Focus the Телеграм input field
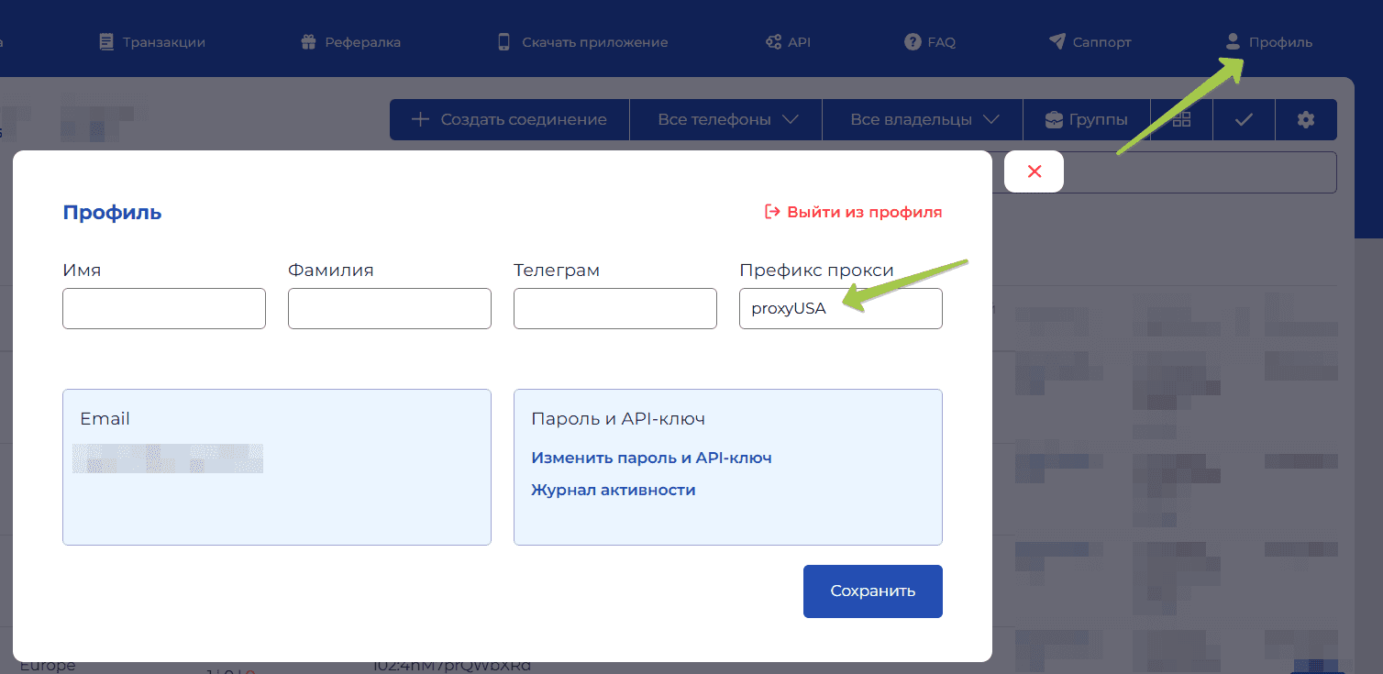The width and height of the screenshot is (1383, 674). coord(615,308)
